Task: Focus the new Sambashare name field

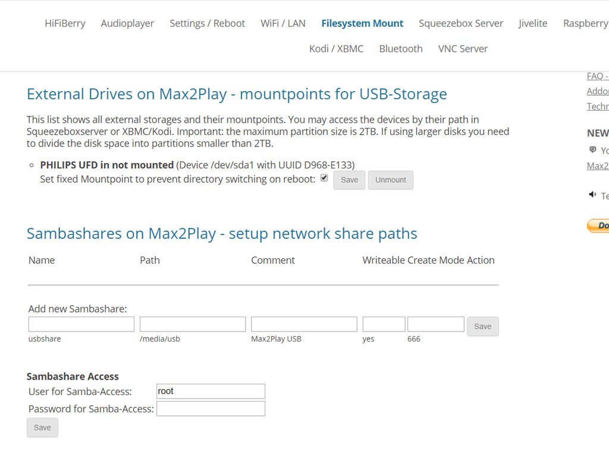Action: (x=81, y=324)
